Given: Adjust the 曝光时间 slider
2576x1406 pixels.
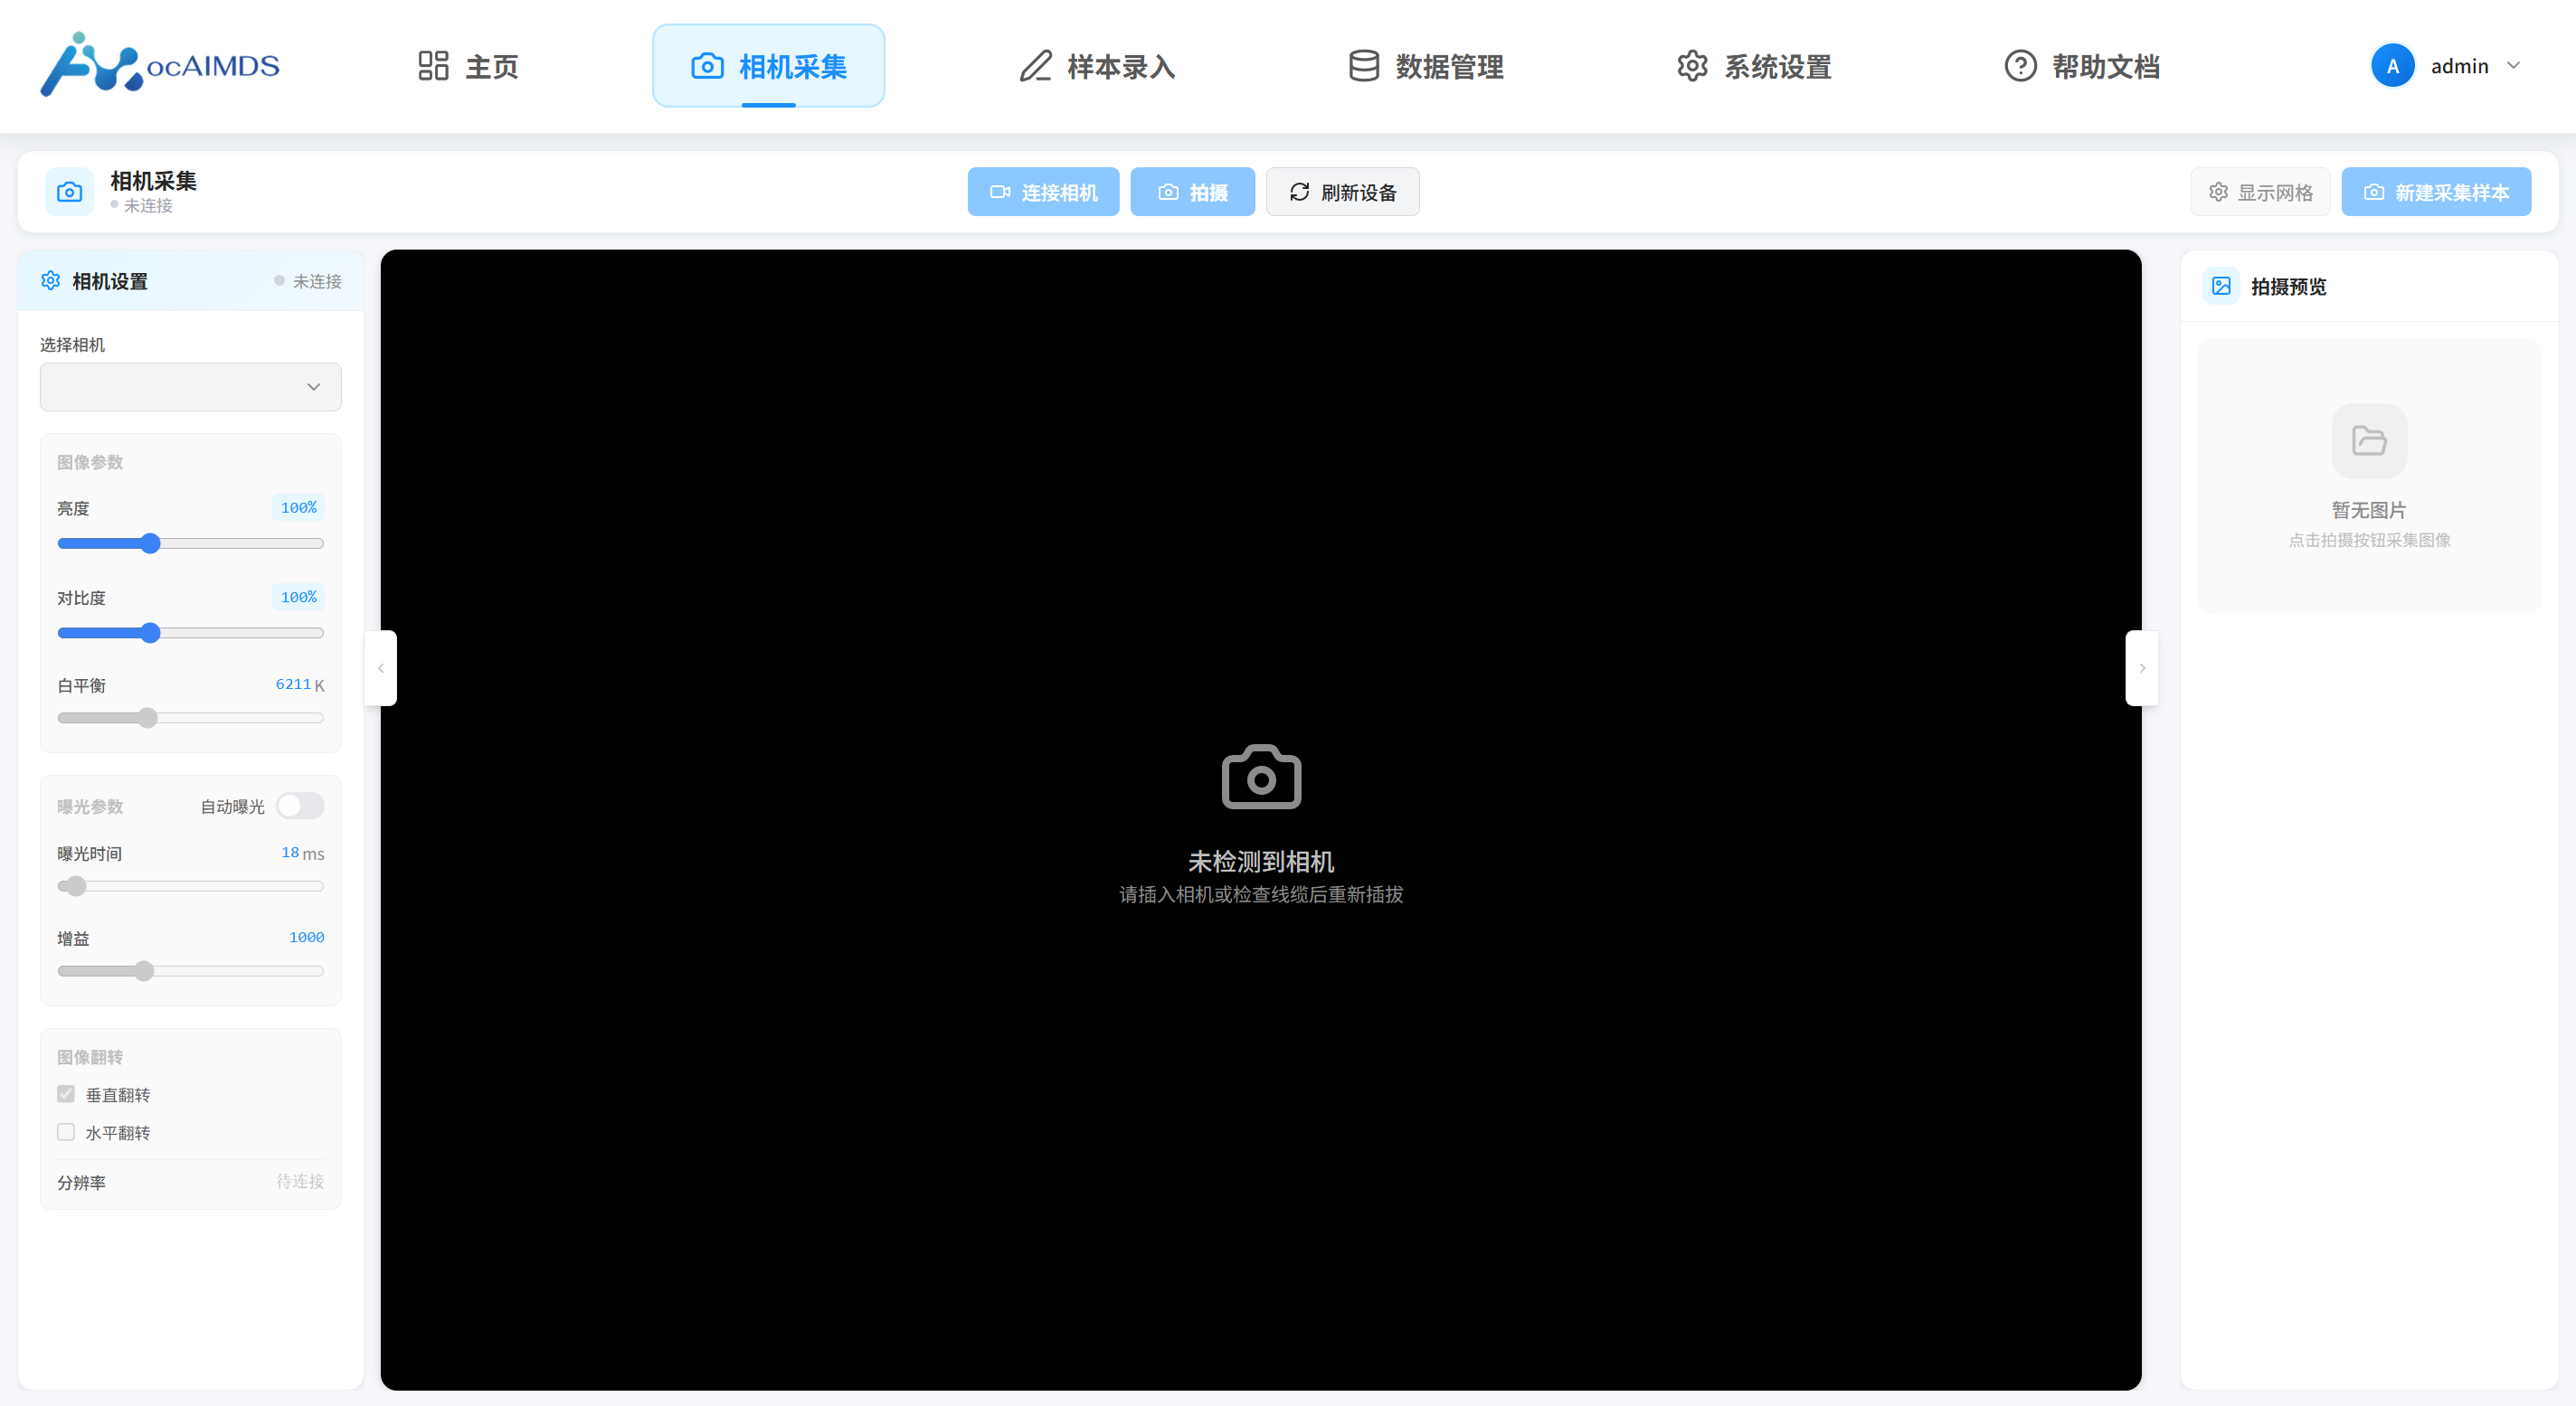Looking at the screenshot, I should click(191, 886).
